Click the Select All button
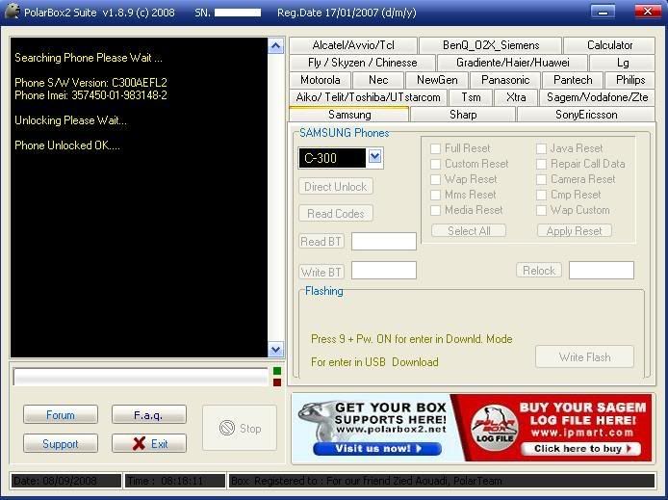Screen dimensions: 668x500 coord(469,231)
